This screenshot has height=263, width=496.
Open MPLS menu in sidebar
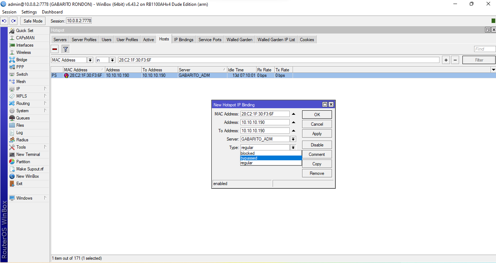(28, 96)
